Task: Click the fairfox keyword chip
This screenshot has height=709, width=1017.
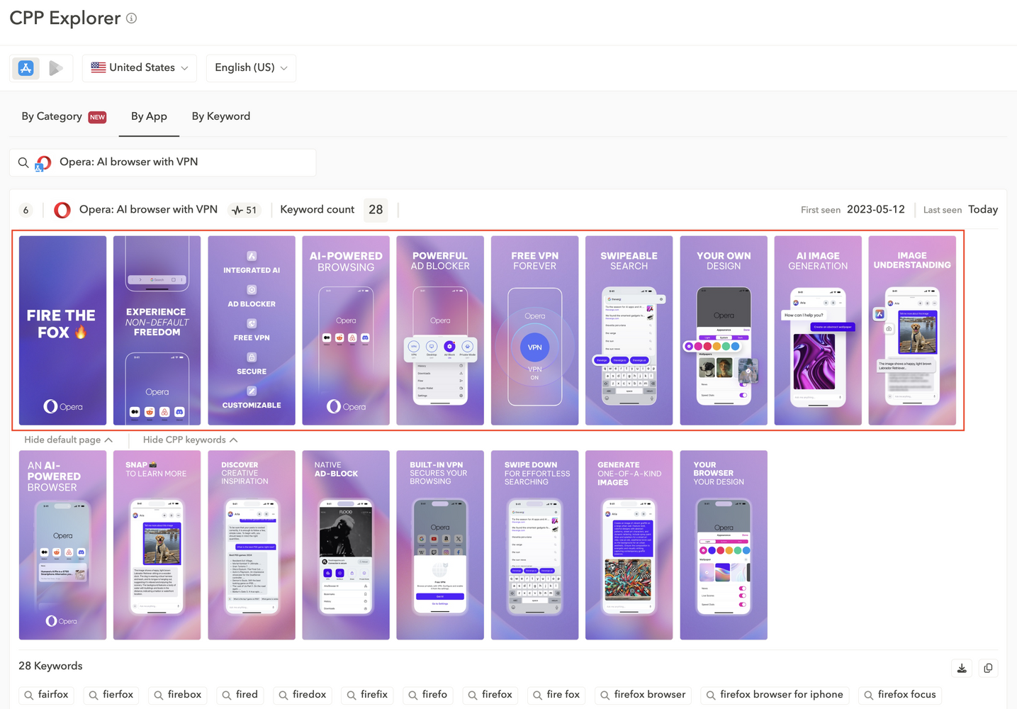Action: click(47, 695)
